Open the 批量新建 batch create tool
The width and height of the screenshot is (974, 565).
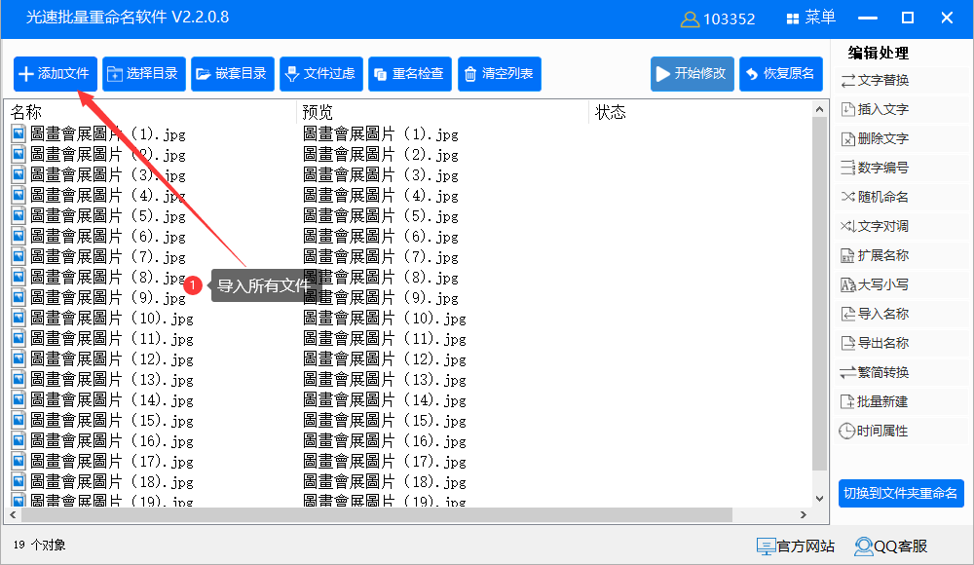875,401
